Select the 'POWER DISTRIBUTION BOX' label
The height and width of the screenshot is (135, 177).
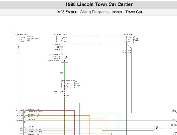pos(32,38)
